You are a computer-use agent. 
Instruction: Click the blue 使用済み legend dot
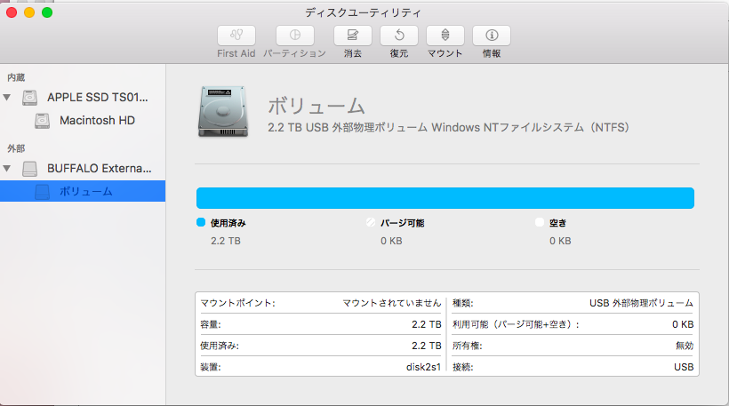[201, 223]
